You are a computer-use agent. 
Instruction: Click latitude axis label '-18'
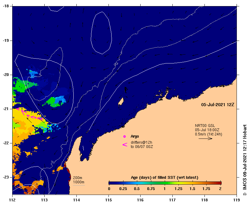[x=5, y=6]
